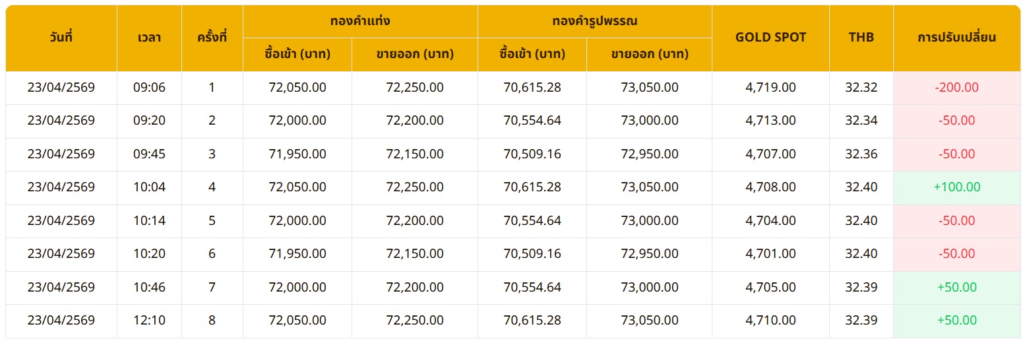Click the 10:46 time cell

coord(149,288)
